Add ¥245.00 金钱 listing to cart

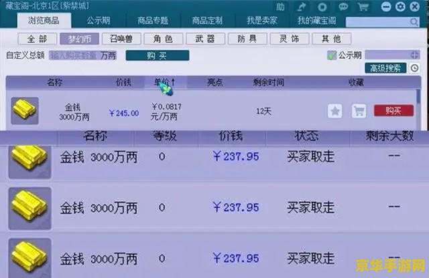359,111
